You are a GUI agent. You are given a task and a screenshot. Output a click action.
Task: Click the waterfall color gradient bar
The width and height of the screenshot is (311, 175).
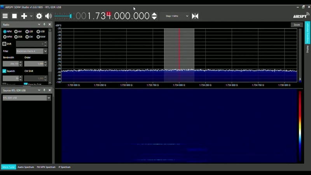point(300,126)
